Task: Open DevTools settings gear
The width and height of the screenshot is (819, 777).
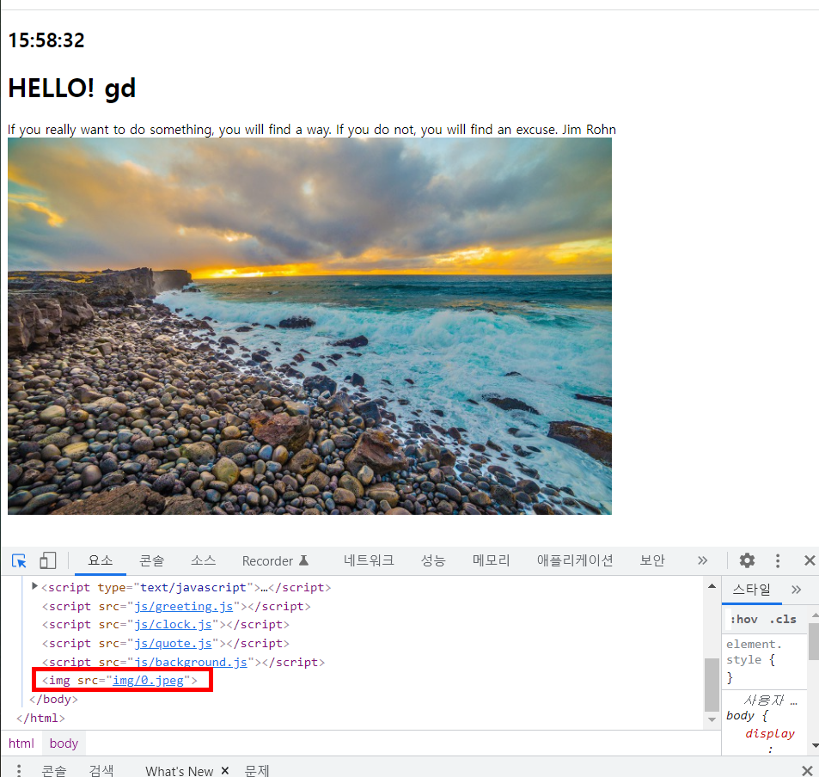Action: [x=747, y=560]
